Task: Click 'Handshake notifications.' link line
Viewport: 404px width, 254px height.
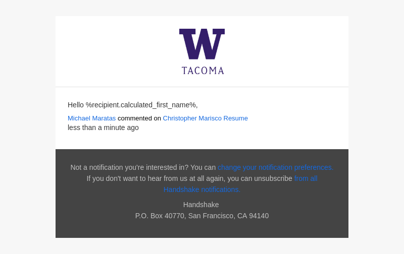Action: [202, 189]
